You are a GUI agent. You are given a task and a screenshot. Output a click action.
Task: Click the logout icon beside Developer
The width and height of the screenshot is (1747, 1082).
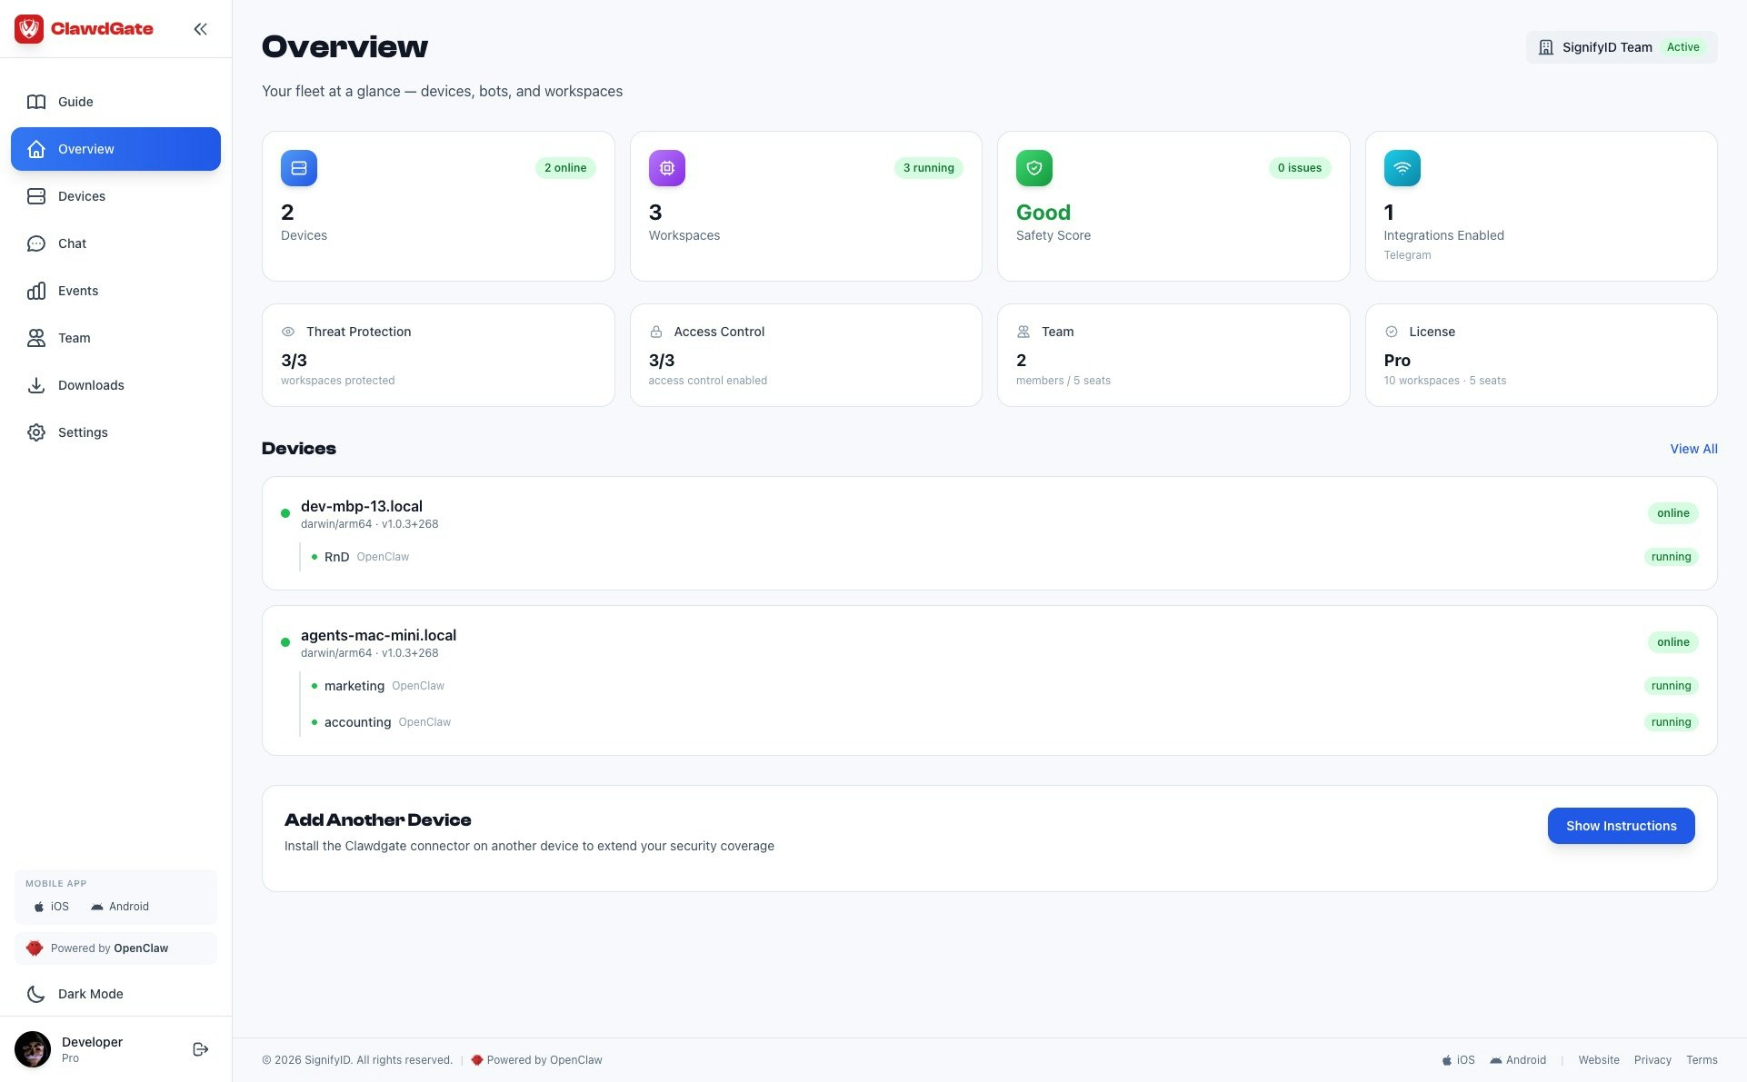tap(201, 1049)
